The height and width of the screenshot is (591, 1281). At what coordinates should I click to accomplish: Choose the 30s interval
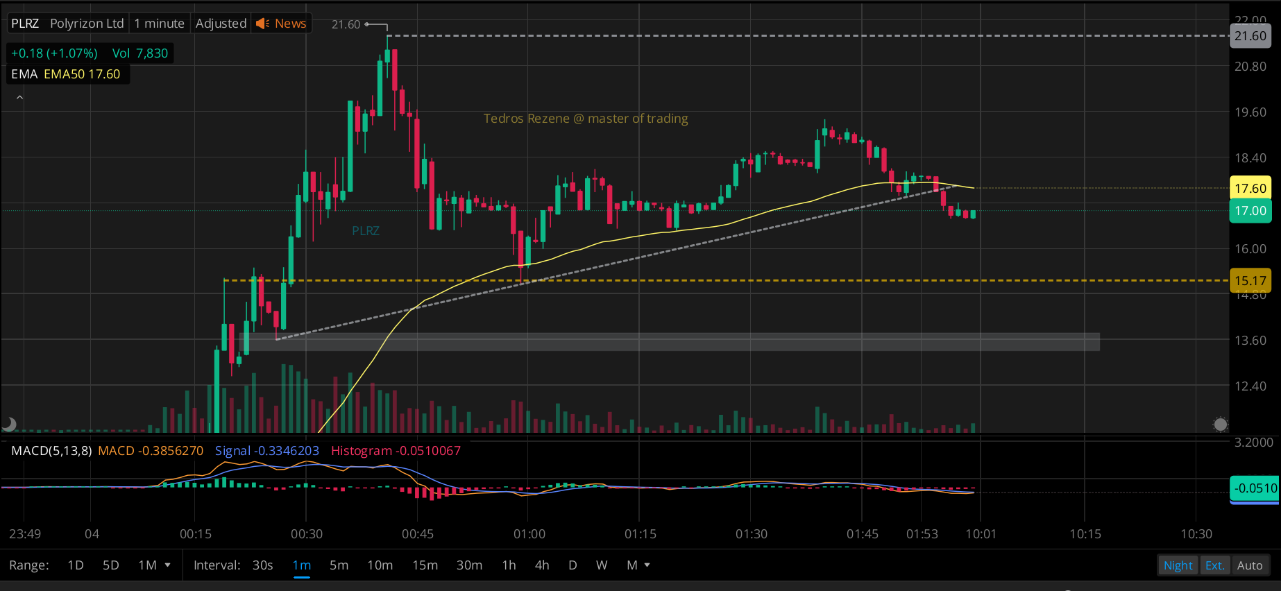pyautogui.click(x=262, y=565)
